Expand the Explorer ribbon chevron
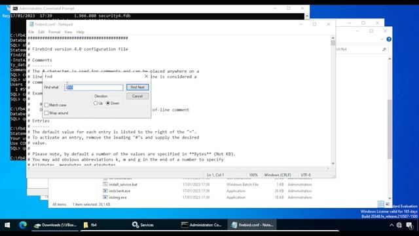The width and height of the screenshot is (419, 236). [382, 39]
